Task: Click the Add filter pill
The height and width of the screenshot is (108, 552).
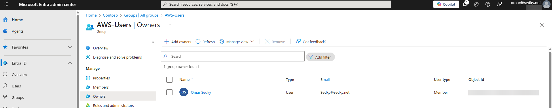Action: 320,57
